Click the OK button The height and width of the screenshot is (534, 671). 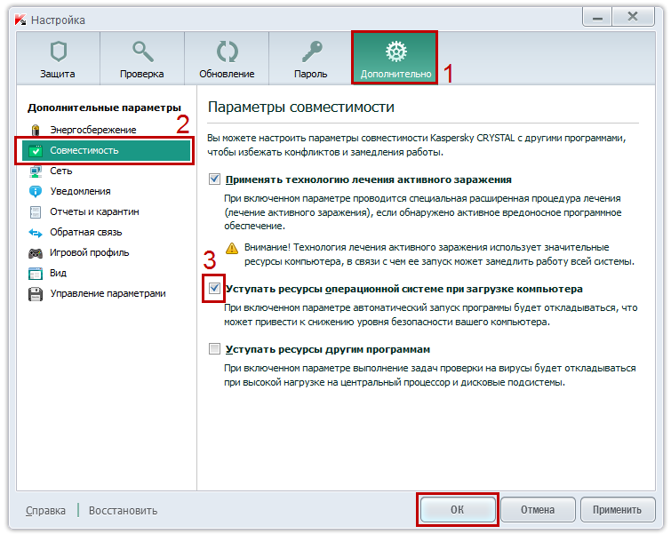point(457,510)
